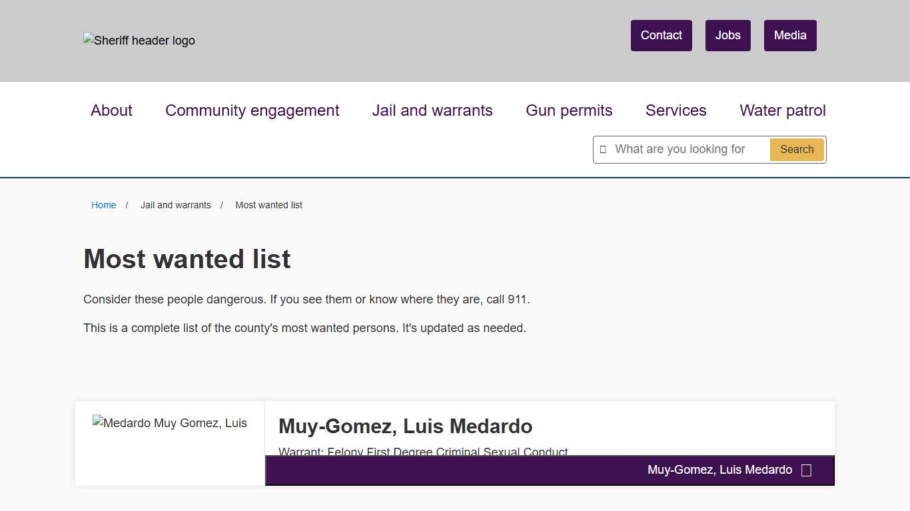Image resolution: width=910 pixels, height=511 pixels.
Task: Click Jail and warrants in the breadcrumb
Action: [175, 205]
